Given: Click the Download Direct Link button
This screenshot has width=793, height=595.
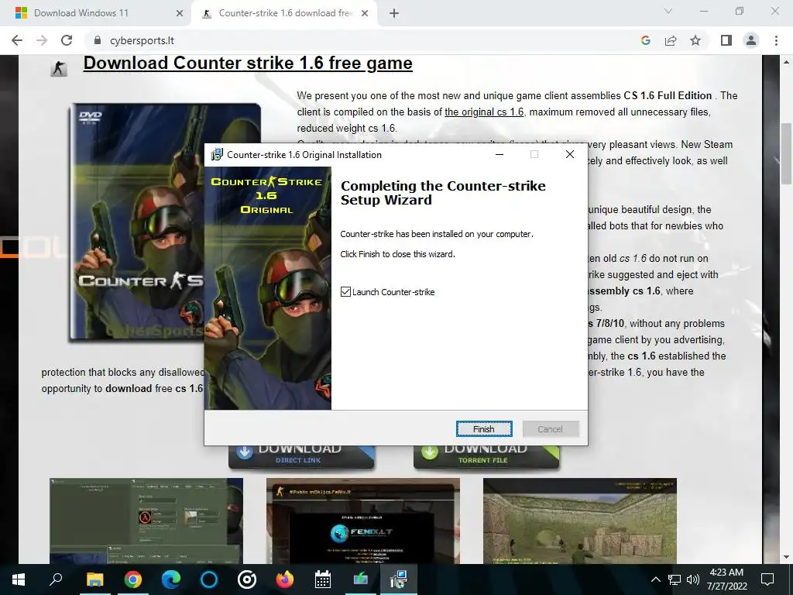Looking at the screenshot, I should pyautogui.click(x=301, y=457).
